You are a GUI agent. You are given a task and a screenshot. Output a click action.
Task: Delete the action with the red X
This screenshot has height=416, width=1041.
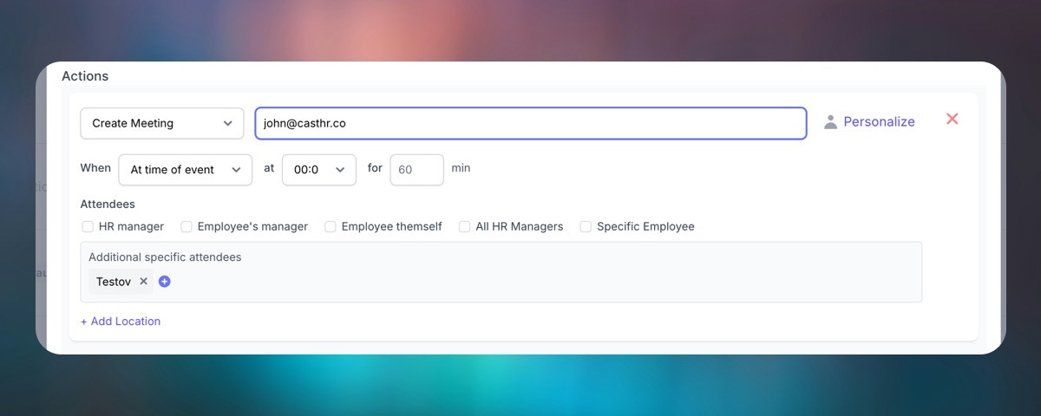(x=952, y=120)
